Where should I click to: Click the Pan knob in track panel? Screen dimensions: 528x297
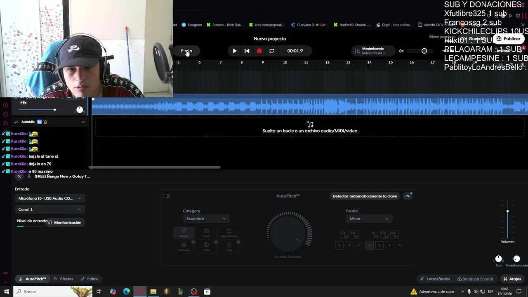click(498, 259)
